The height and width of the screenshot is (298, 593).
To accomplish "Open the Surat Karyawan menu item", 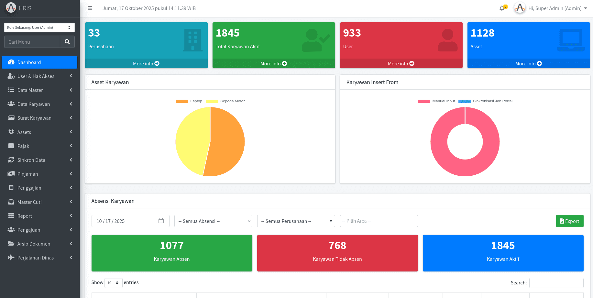I will [39, 118].
